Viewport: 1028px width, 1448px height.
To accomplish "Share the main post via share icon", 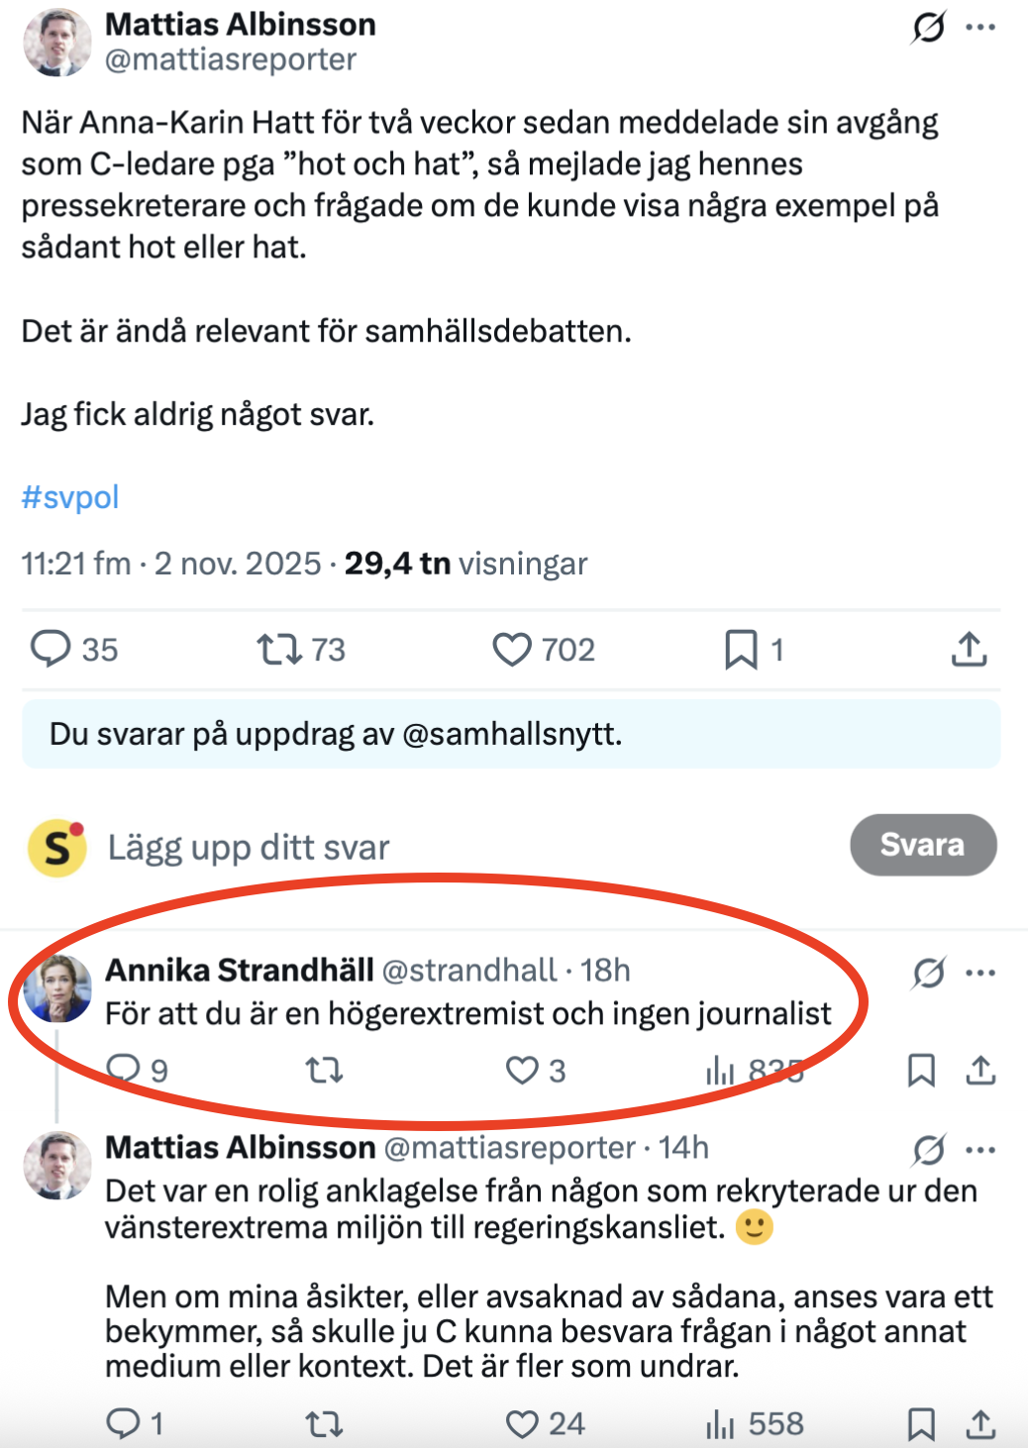I will 969,650.
